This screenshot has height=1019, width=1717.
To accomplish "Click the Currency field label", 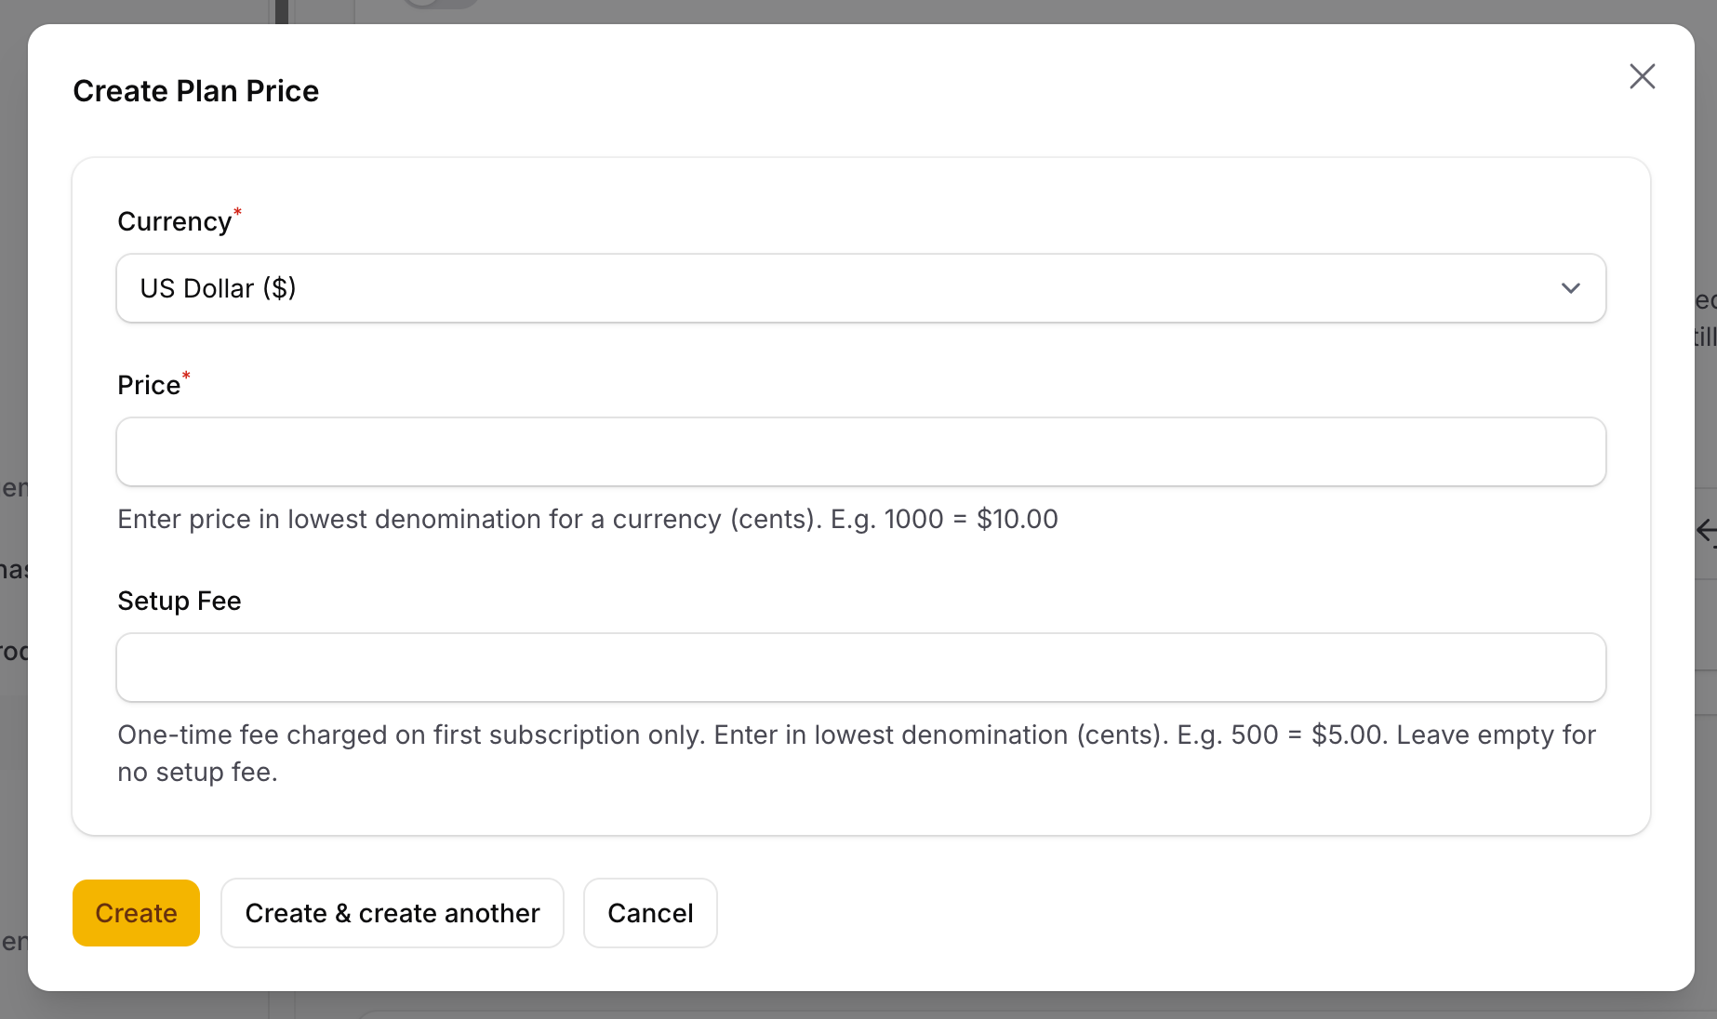I will coord(174,222).
